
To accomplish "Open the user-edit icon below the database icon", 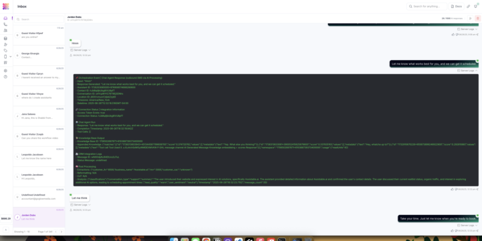I will pyautogui.click(x=5, y=45).
